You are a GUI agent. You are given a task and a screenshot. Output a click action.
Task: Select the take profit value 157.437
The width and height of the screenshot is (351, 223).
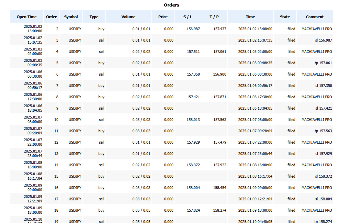(x=219, y=29)
